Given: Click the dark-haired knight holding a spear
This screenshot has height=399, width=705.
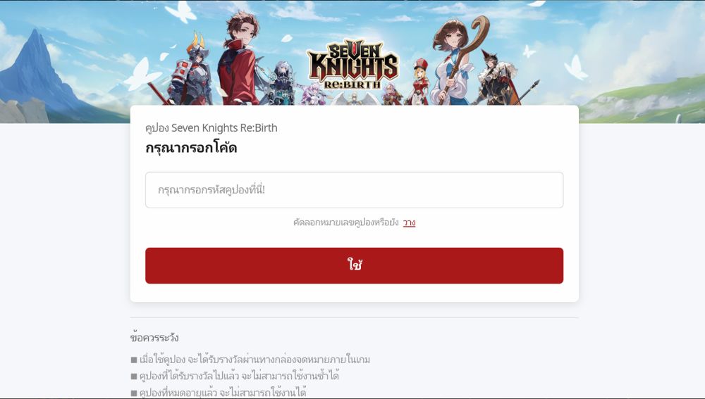Looking at the screenshot, I should click(498, 79).
